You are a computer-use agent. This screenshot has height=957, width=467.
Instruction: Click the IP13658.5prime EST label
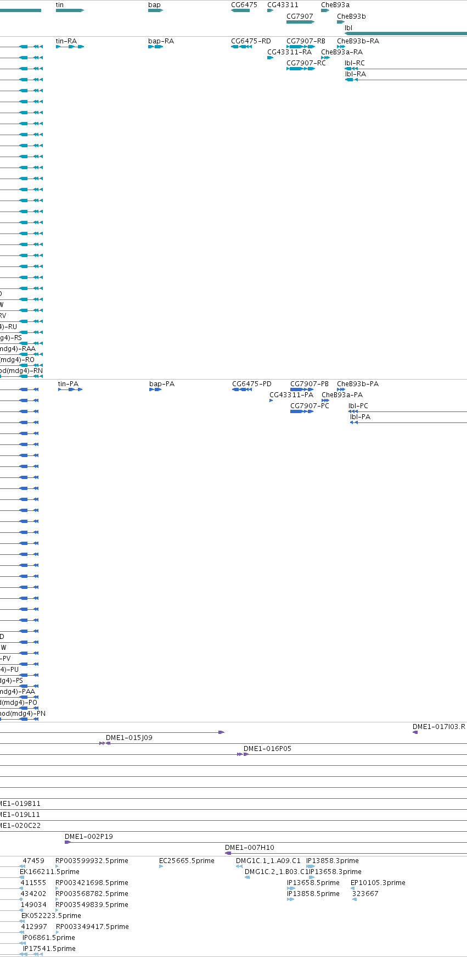click(313, 883)
